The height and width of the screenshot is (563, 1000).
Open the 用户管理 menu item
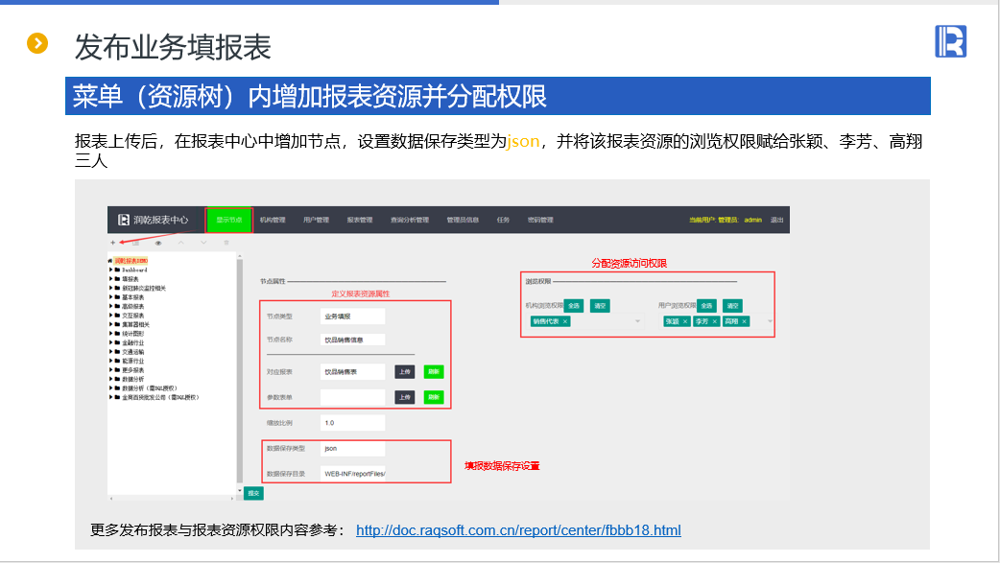click(x=317, y=220)
